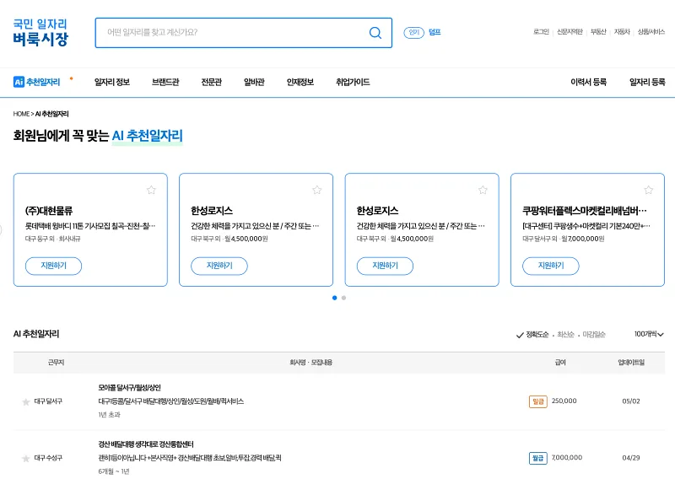Click 대구1등콜/달서구 배달대행 description
This screenshot has height=479, width=675.
click(x=171, y=401)
